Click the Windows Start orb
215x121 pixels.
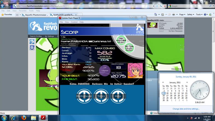pyautogui.click(x=4, y=118)
